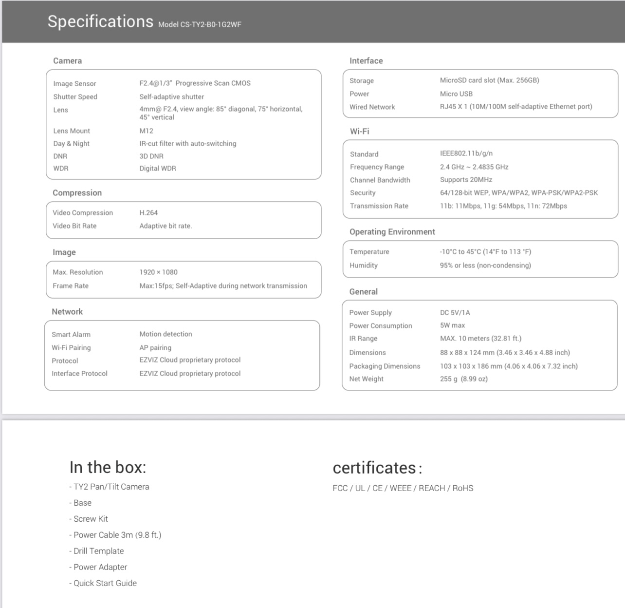The width and height of the screenshot is (625, 608).
Task: Select the Wired Network RJ45 specification
Action: [x=516, y=107]
